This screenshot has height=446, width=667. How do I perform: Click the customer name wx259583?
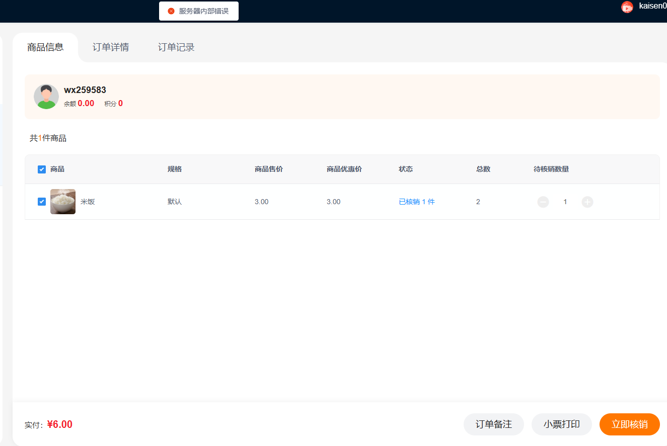click(85, 90)
